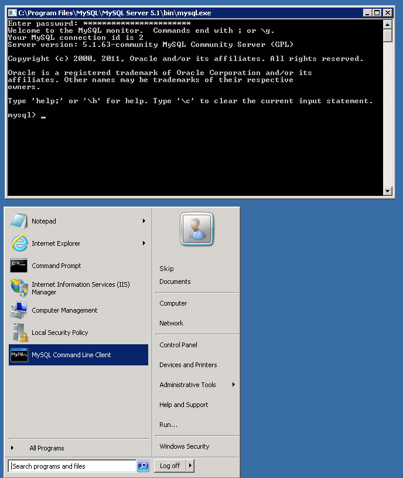Screen dimensions: 403x478
Task: Click All Programs
Action: [x=47, y=448]
